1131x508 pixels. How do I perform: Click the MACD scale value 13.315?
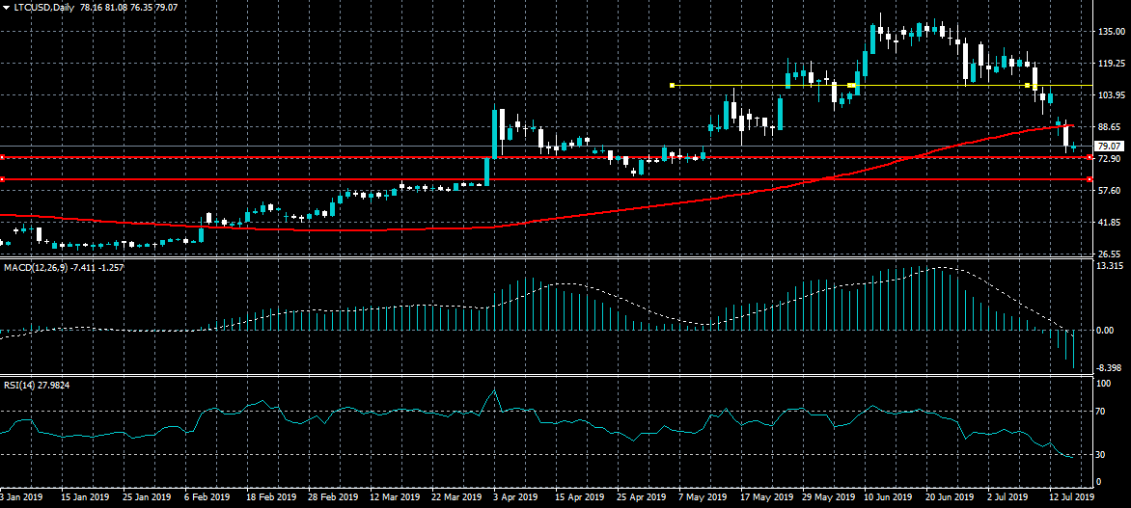click(1109, 266)
